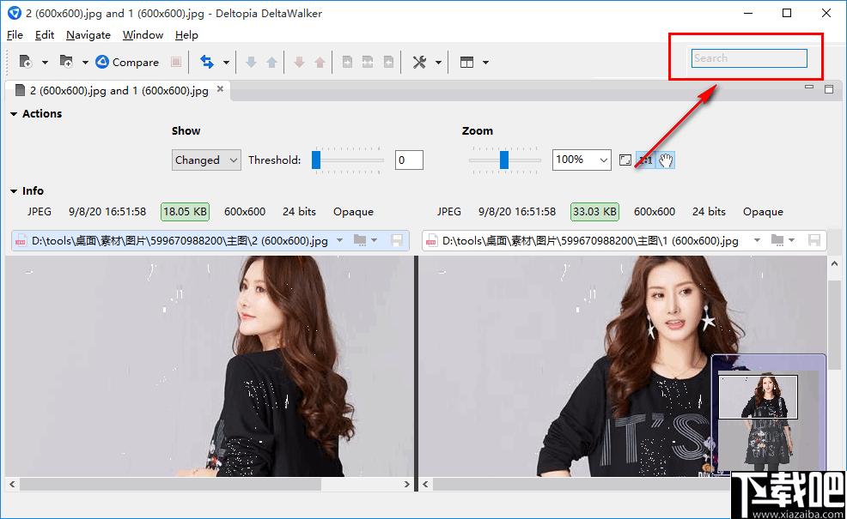Click the fit to window zoom icon

pyautogui.click(x=625, y=160)
